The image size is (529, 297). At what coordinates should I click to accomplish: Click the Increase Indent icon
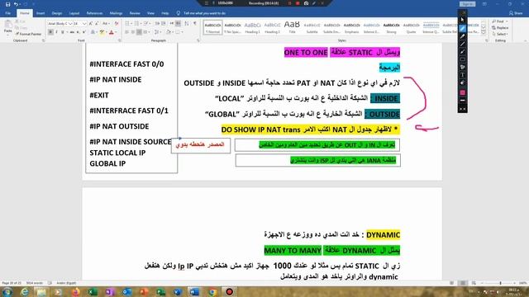point(164,24)
